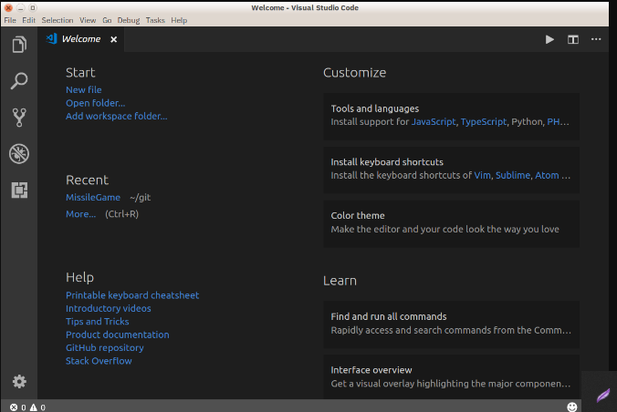Open the Manage gear icon
Screen dimensions: 617x412
click(x=19, y=381)
